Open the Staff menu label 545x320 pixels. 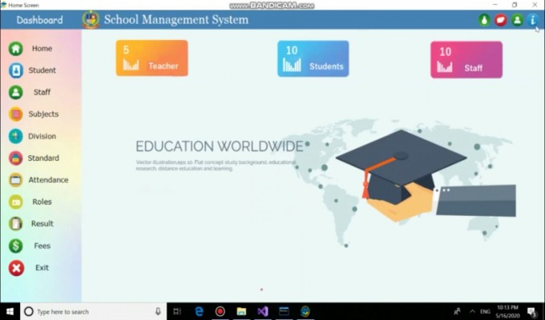42,92
